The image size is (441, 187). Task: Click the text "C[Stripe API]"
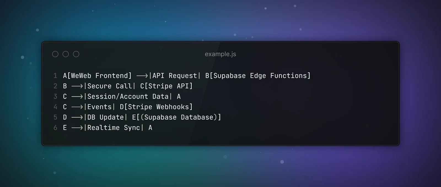166,86
